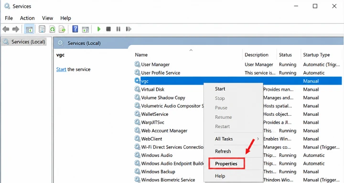Select the Windows Biometric Service row
Viewport: 344px width, 183px height.
169,180
